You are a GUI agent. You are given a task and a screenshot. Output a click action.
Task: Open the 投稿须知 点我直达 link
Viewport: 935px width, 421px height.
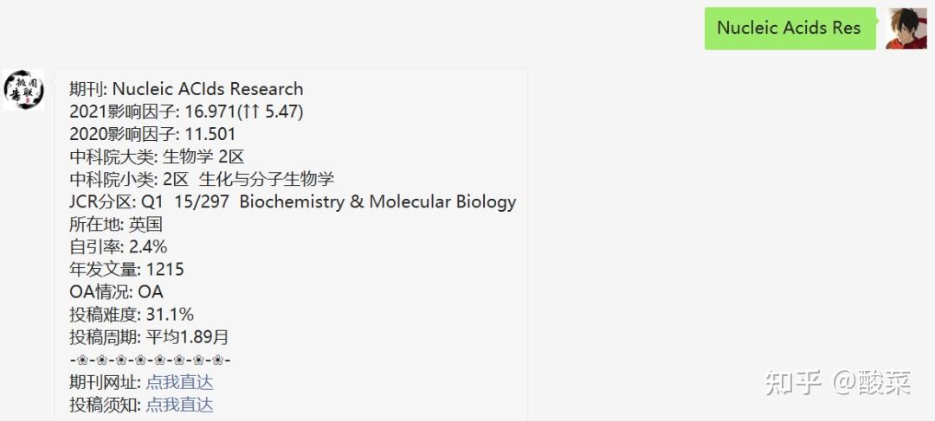coord(179,405)
